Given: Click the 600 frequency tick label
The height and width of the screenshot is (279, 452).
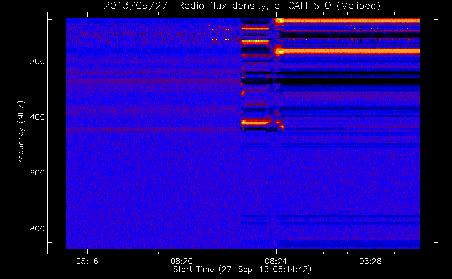Looking at the screenshot, I should click(37, 173).
